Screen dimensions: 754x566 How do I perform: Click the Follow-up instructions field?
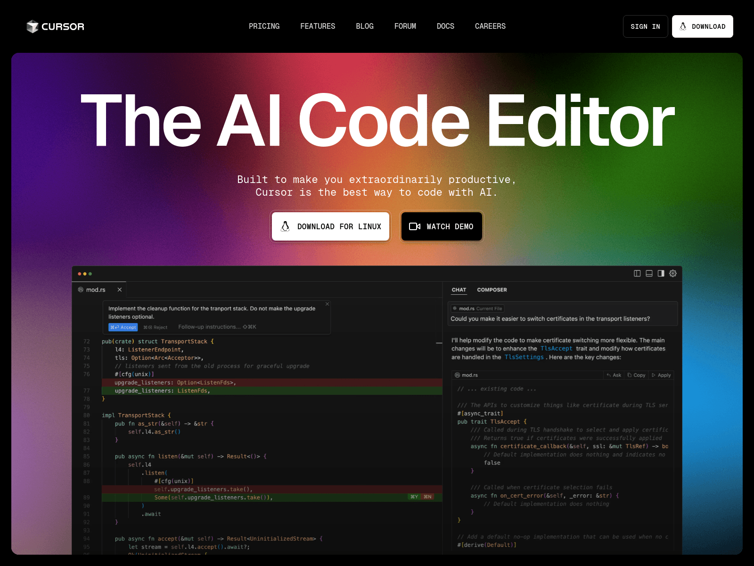point(217,327)
